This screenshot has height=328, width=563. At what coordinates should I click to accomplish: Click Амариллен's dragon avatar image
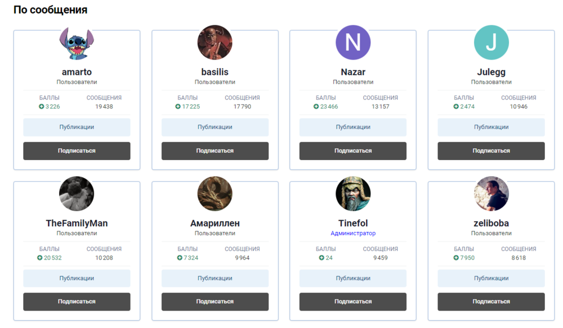pos(215,194)
